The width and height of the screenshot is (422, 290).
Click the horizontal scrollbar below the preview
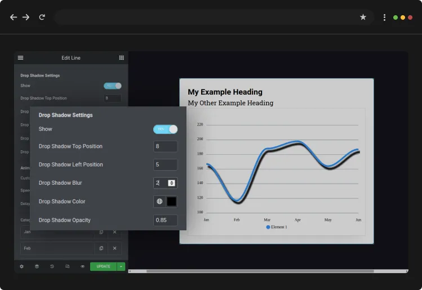coord(260,271)
